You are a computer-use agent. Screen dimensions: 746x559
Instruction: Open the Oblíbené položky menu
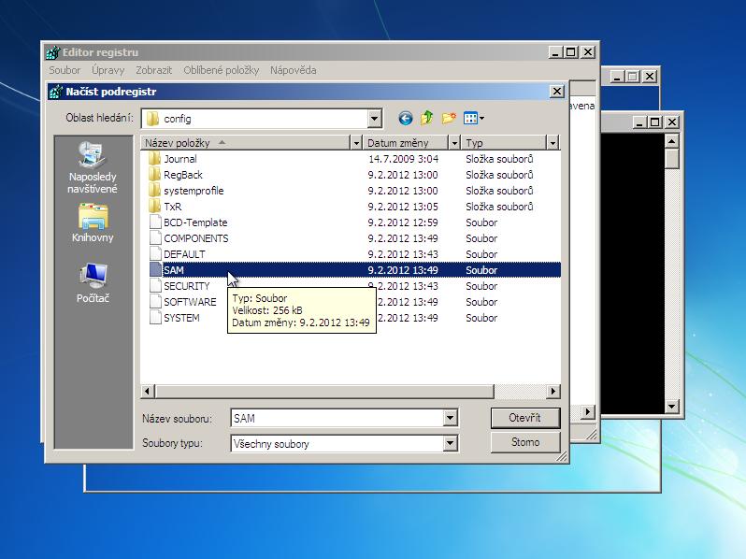click(221, 70)
